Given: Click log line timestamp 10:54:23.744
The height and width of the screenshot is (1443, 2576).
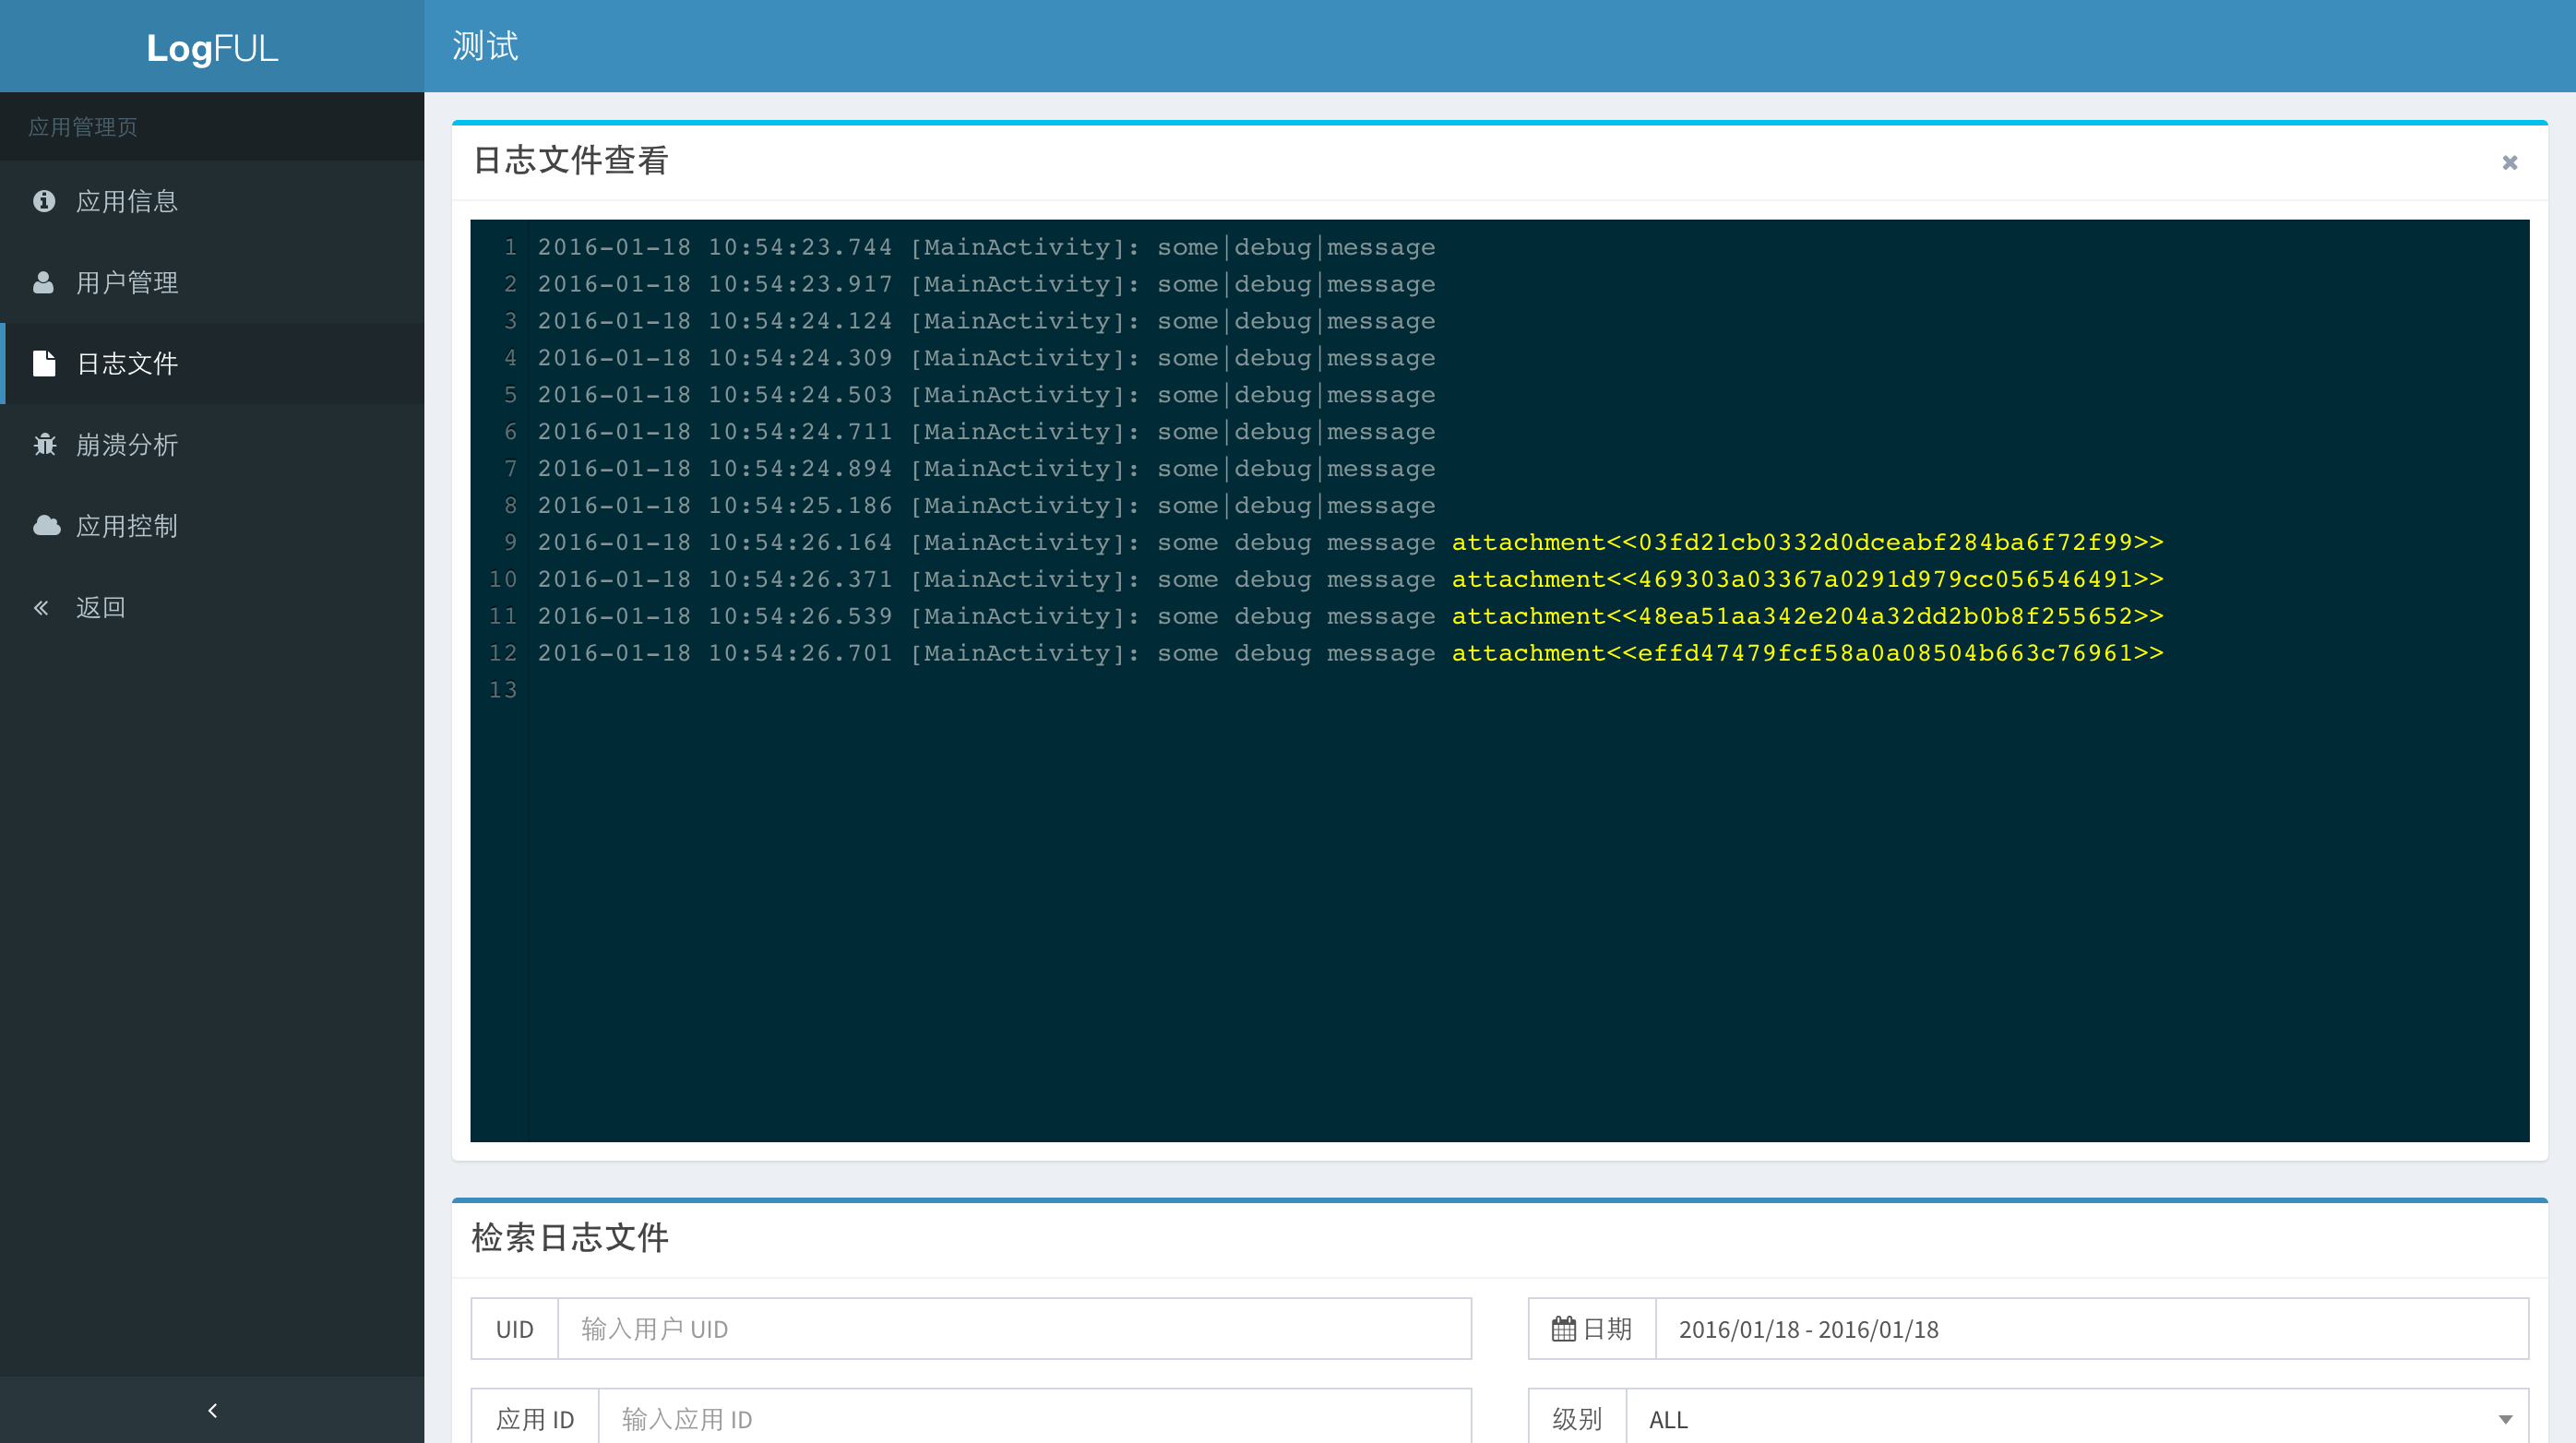Looking at the screenshot, I should click(x=799, y=247).
